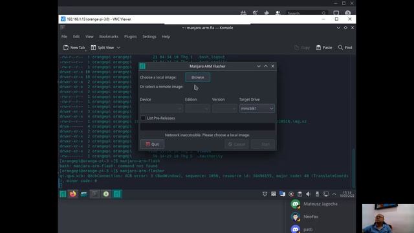Open the Manjaro application launcher in the taskbar
Viewport: 414px width, 233px height.
tap(63, 194)
